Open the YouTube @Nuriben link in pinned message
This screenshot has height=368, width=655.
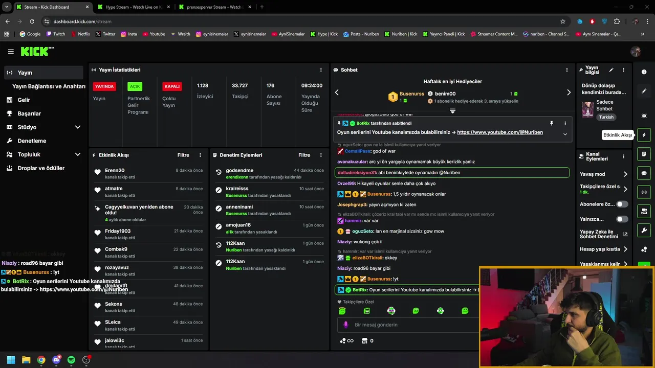coord(500,132)
